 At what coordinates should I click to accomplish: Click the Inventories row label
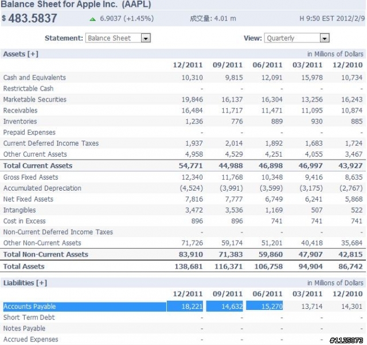tap(20, 121)
